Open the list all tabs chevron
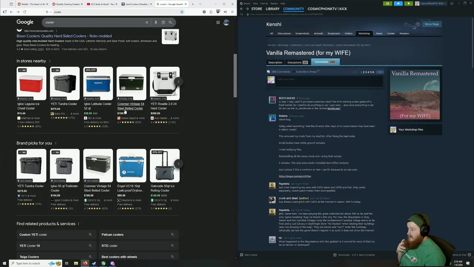Screen dimensions: 474x267 (x=200, y=4)
